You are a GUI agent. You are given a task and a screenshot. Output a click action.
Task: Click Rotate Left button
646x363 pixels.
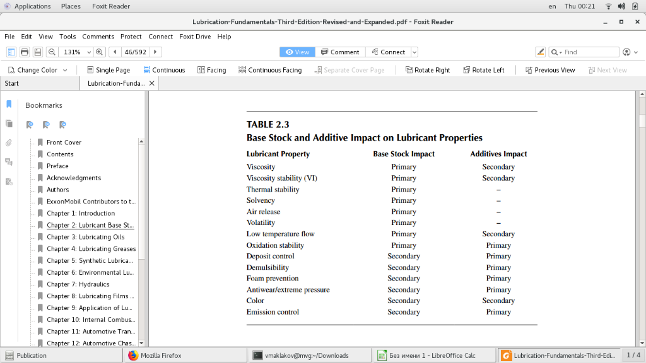tap(484, 70)
